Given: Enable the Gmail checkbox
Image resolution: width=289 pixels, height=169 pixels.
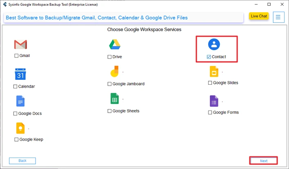Looking at the screenshot, I should click(x=16, y=55).
